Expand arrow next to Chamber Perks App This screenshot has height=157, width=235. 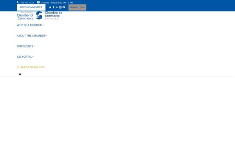pyautogui.click(x=45, y=67)
